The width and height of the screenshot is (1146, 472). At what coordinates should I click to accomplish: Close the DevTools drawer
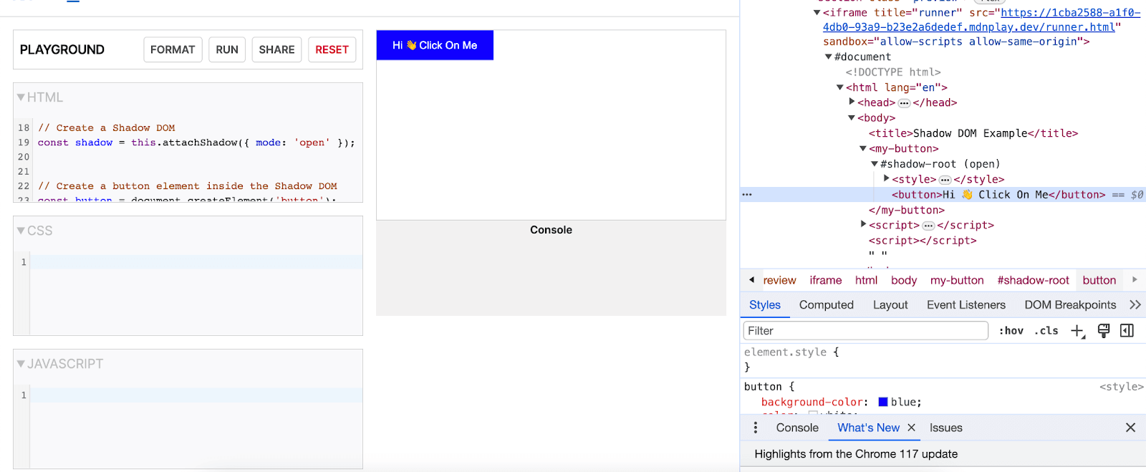[x=1130, y=428]
